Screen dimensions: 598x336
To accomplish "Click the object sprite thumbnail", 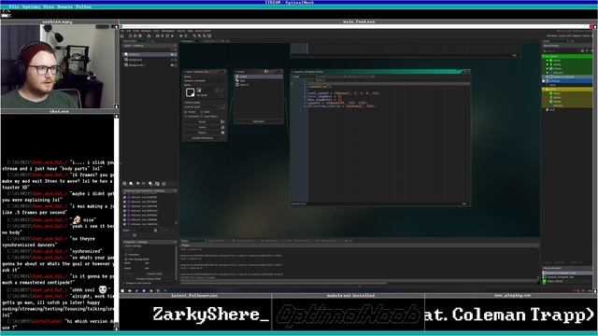I will point(190,92).
